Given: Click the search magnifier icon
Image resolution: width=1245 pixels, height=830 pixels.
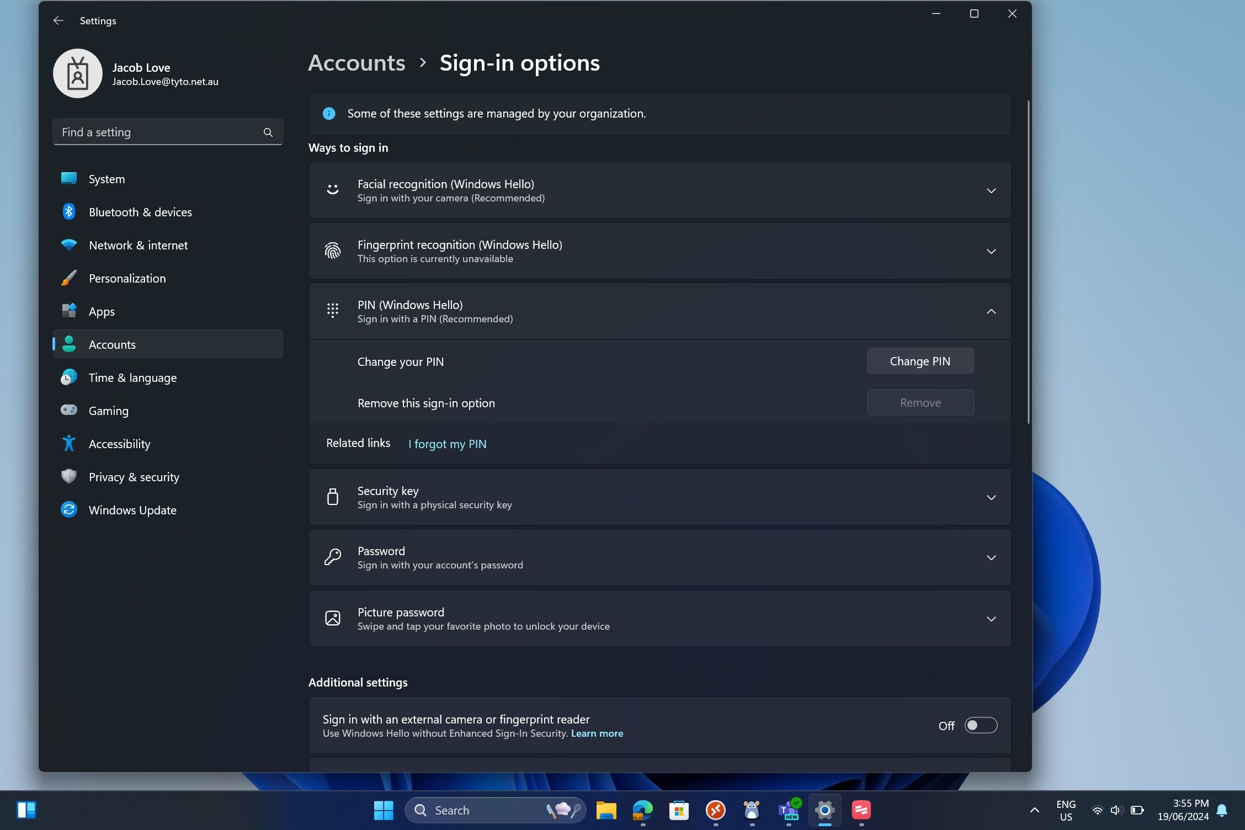Looking at the screenshot, I should [x=268, y=132].
